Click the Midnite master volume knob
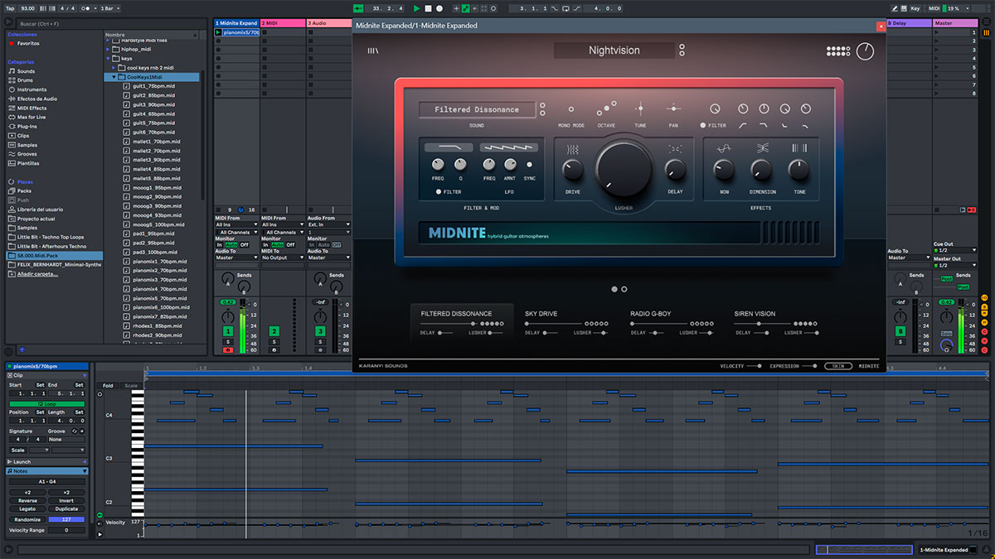 [865, 51]
